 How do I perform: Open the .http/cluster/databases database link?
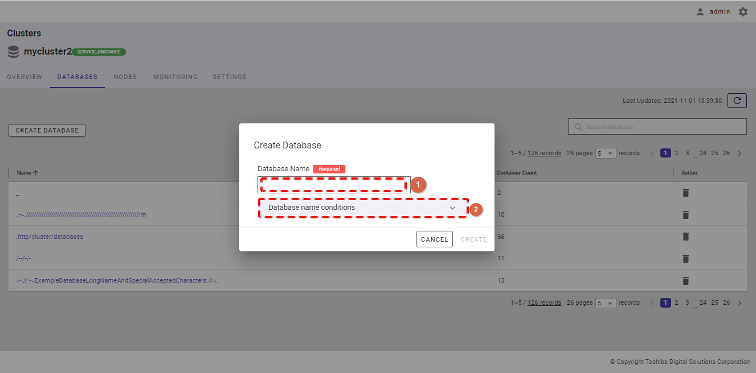(x=50, y=237)
